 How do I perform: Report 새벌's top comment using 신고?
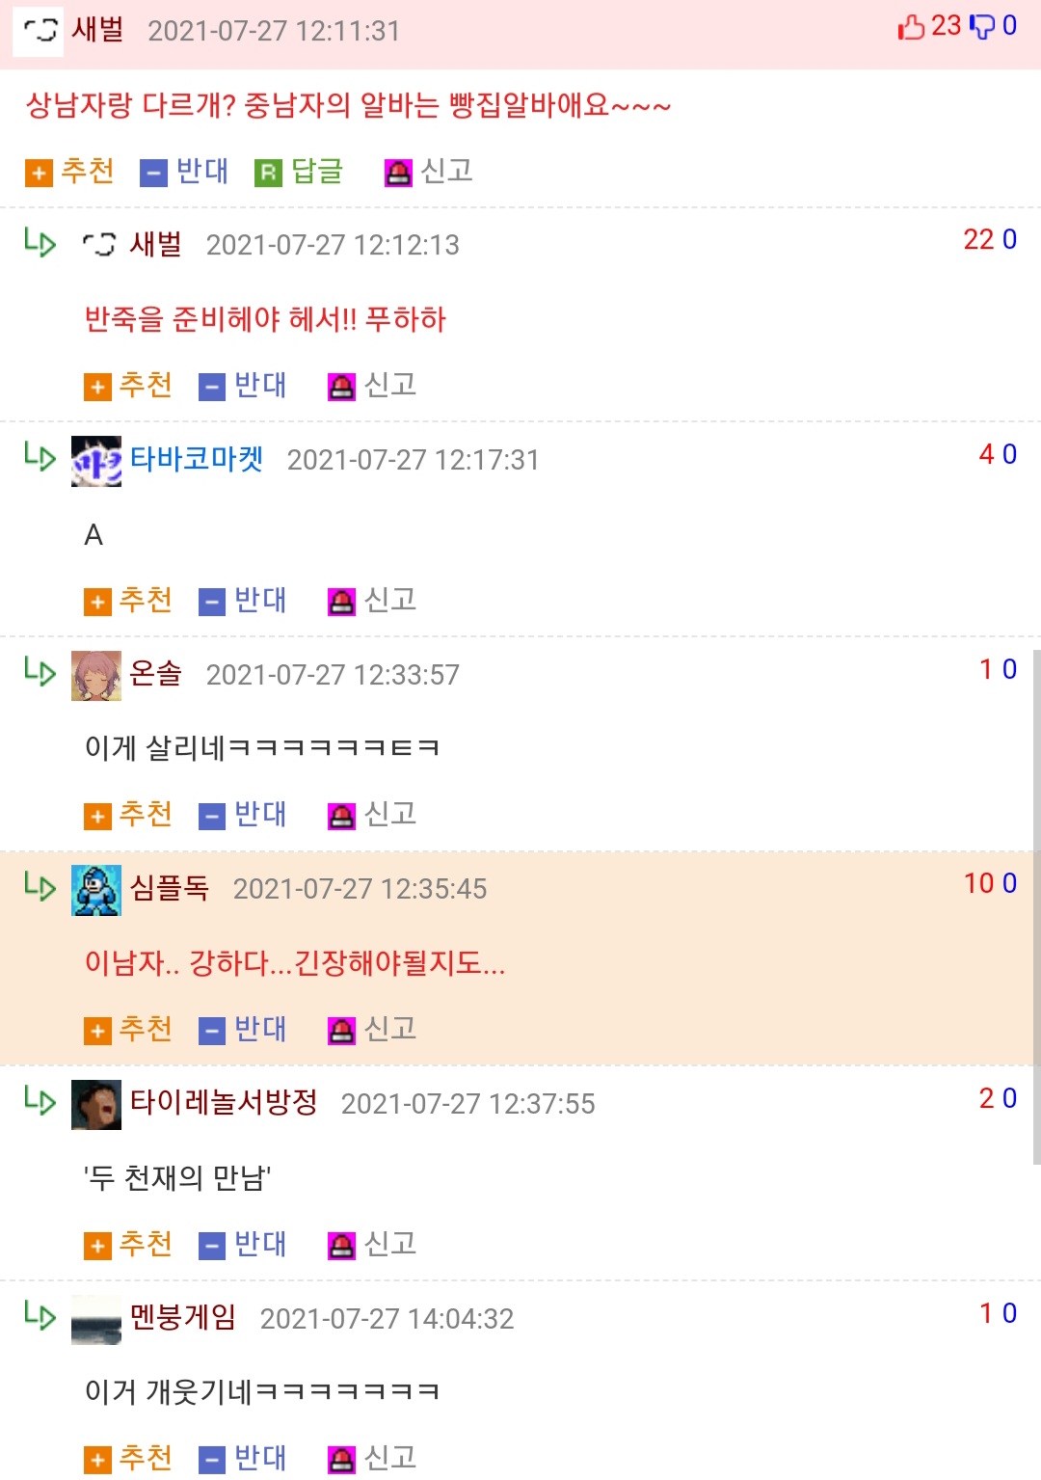(429, 172)
